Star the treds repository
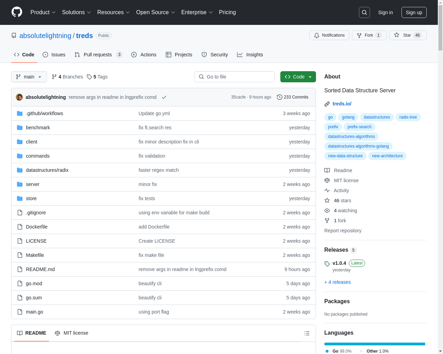The height and width of the screenshot is (354, 443). 408,35
